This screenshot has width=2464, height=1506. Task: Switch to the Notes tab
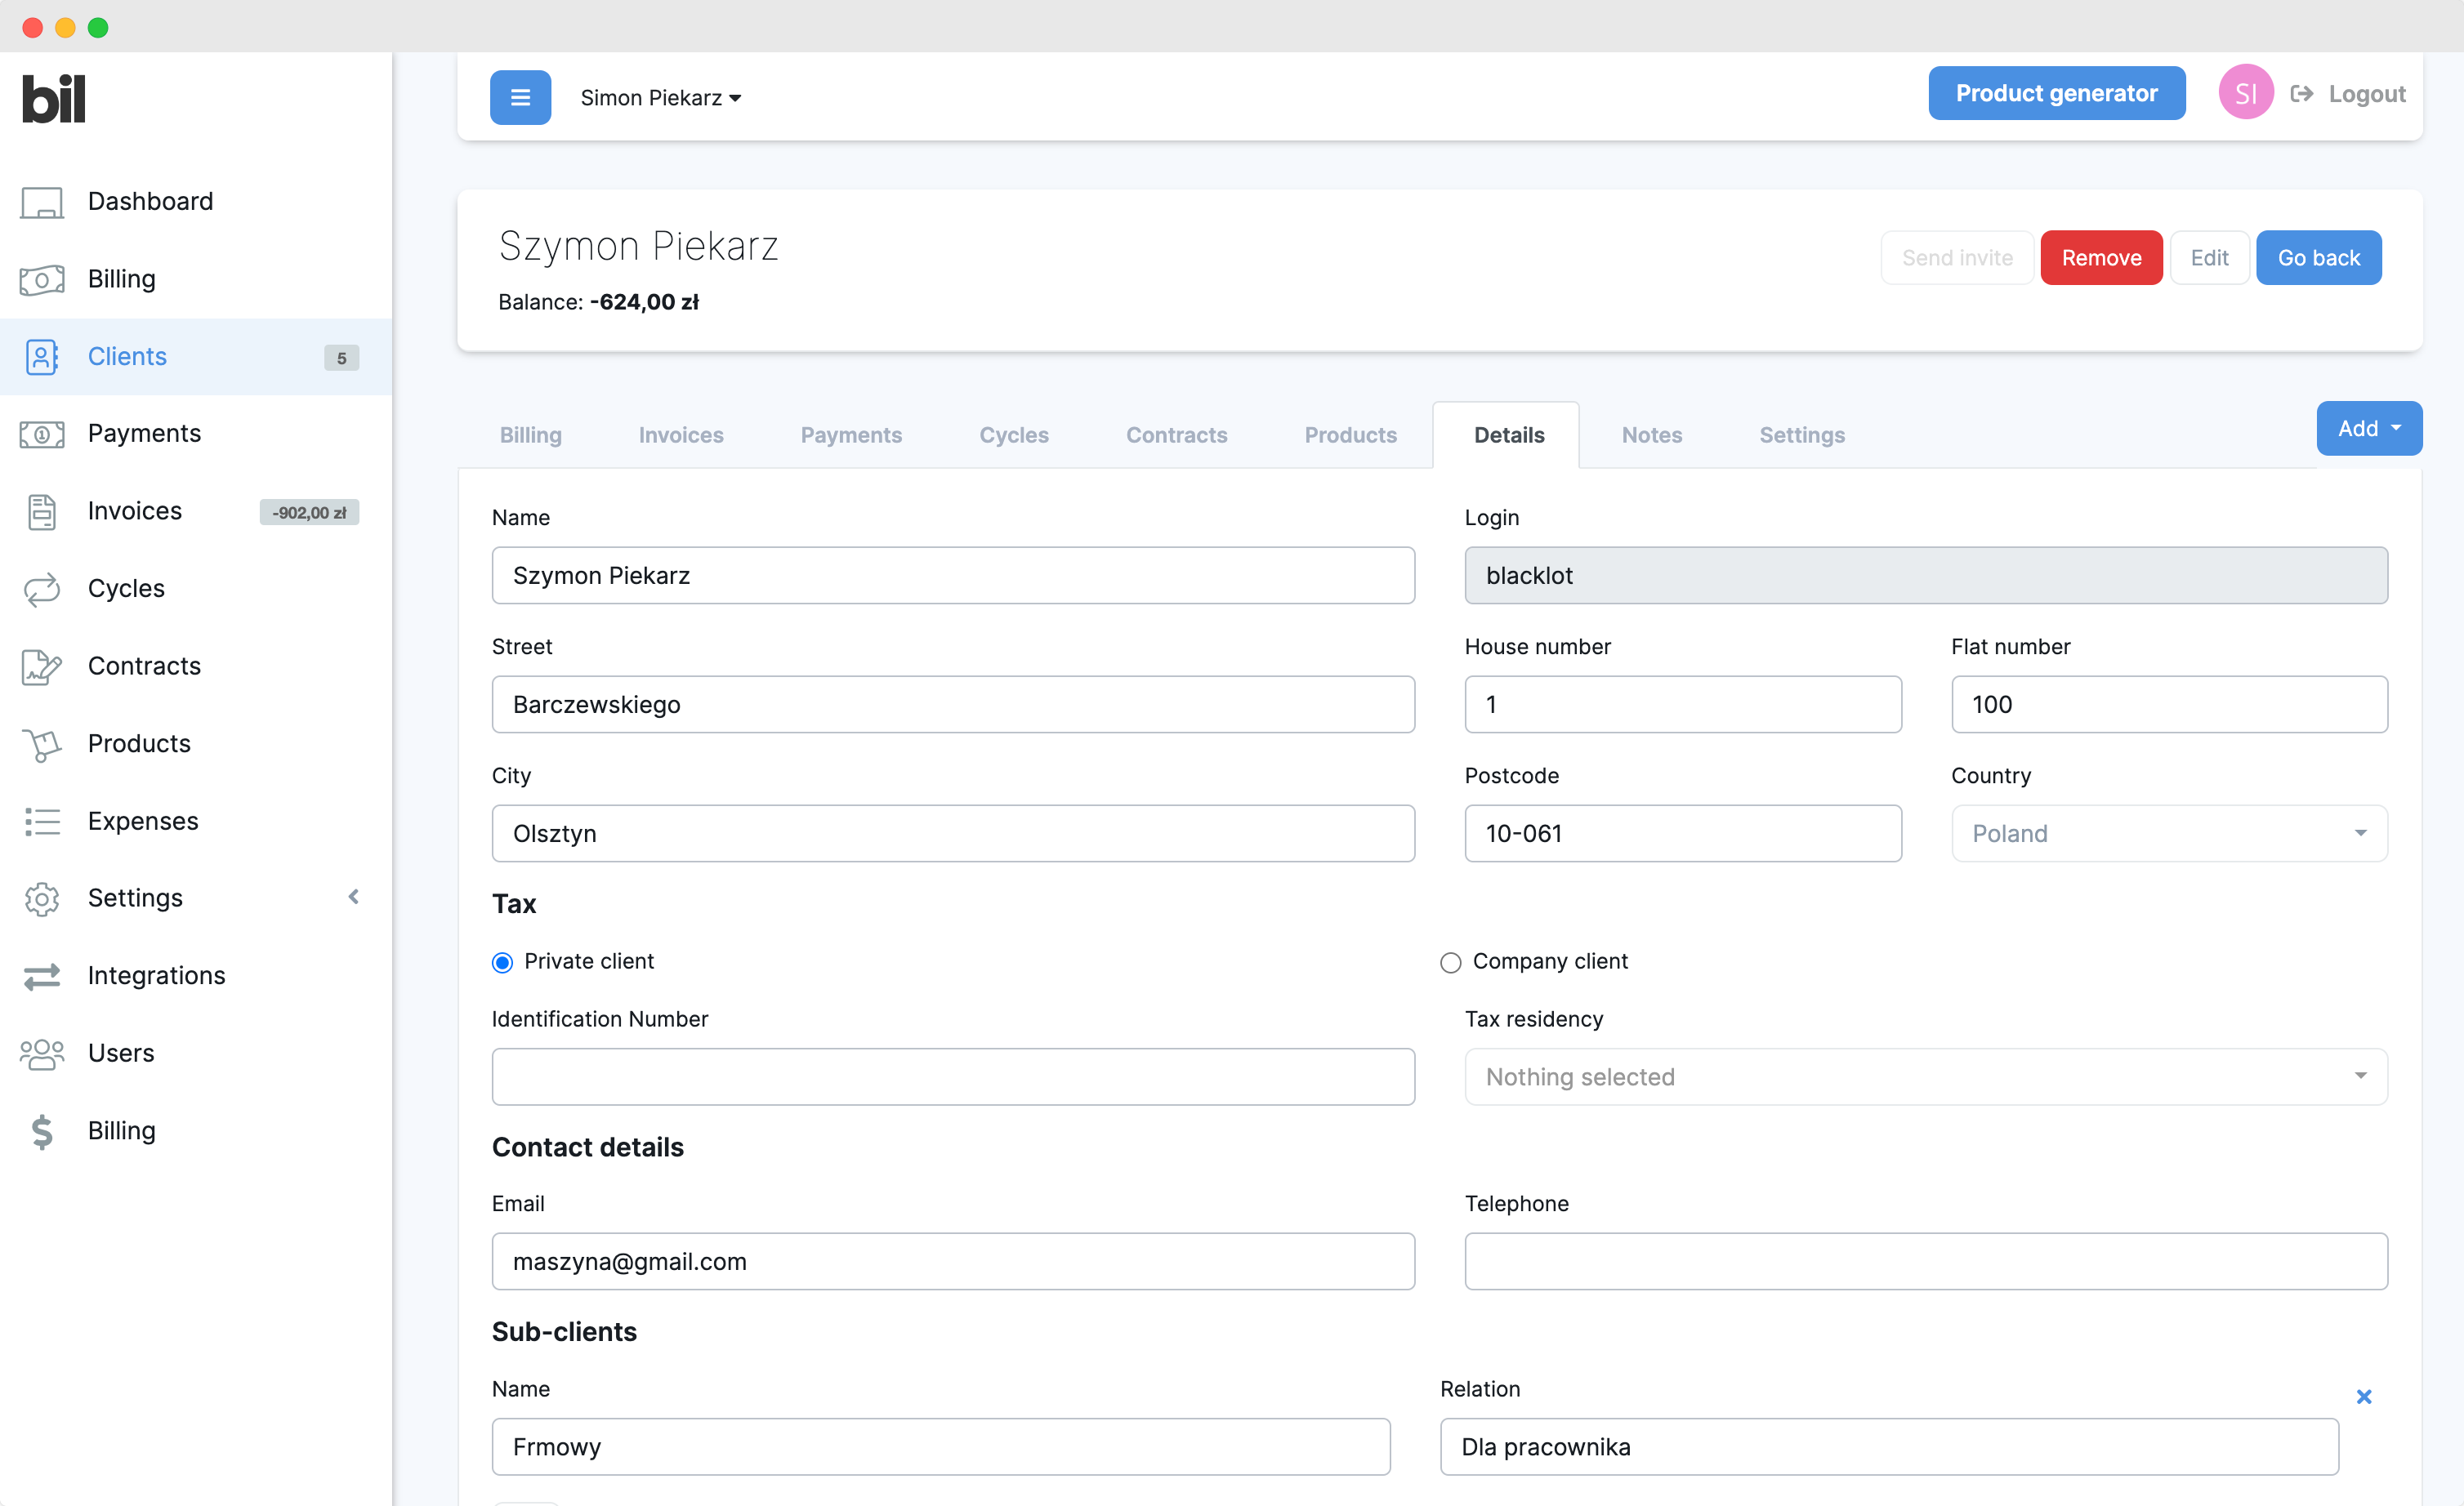(1651, 434)
